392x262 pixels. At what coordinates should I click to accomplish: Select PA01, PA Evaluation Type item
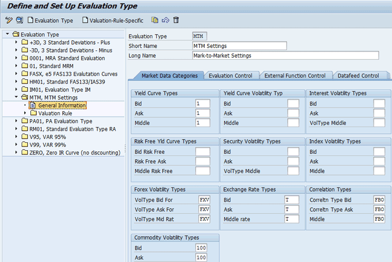(61, 121)
